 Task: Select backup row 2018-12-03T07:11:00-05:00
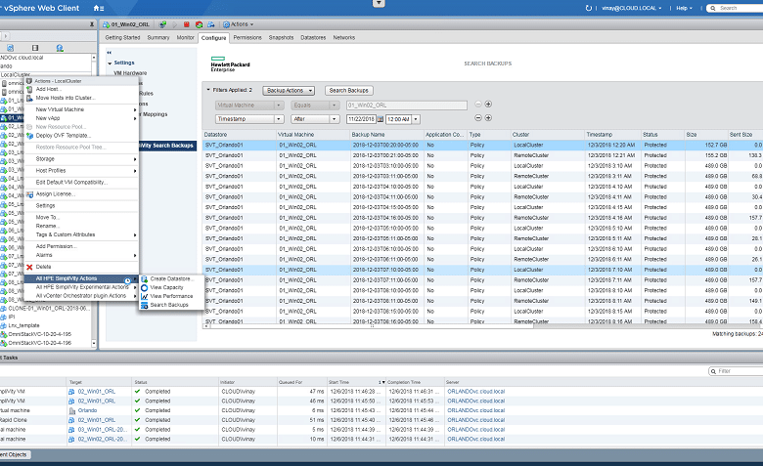tap(482, 279)
